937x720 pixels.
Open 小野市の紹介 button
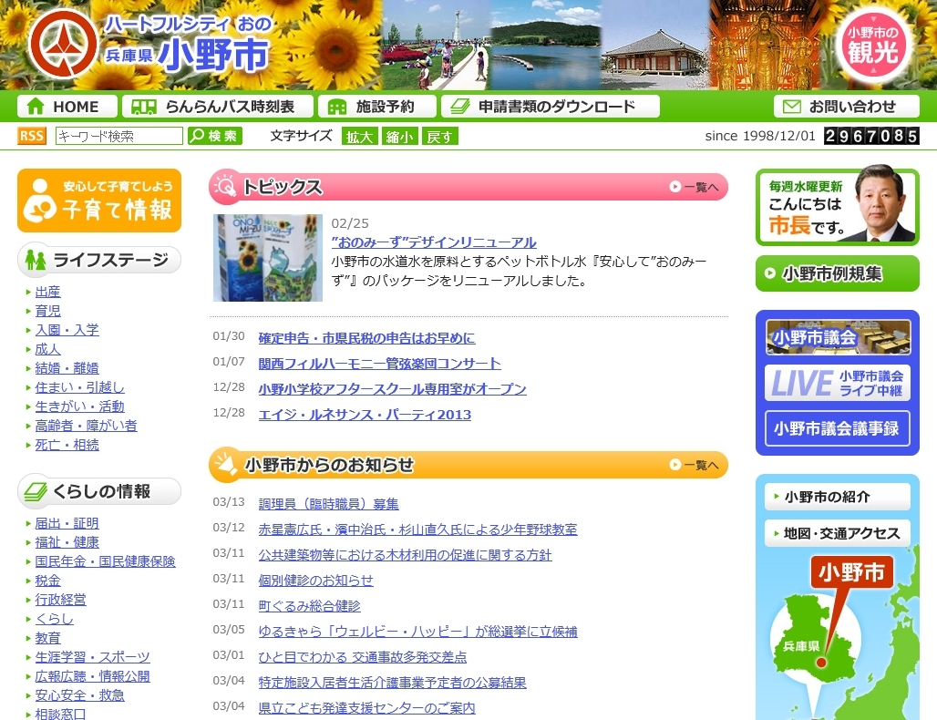coord(838,497)
